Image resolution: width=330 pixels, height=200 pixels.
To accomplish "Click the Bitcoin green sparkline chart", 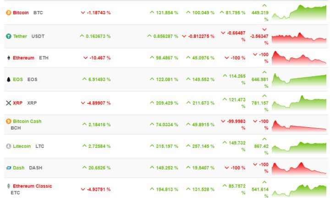I will tap(299, 13).
